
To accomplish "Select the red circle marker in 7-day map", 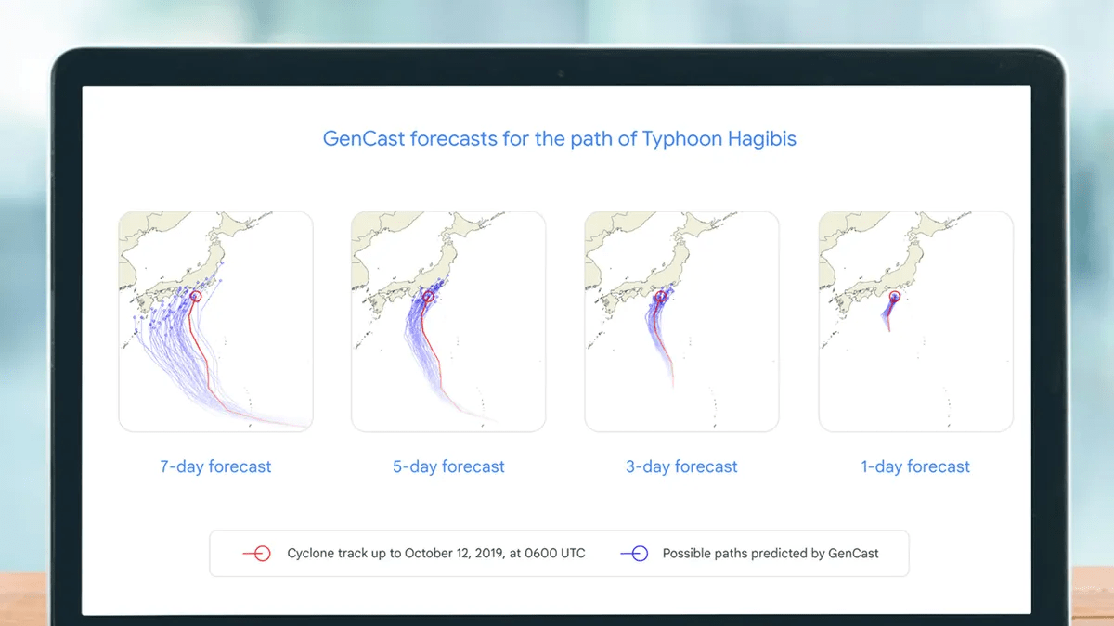I will click(195, 297).
